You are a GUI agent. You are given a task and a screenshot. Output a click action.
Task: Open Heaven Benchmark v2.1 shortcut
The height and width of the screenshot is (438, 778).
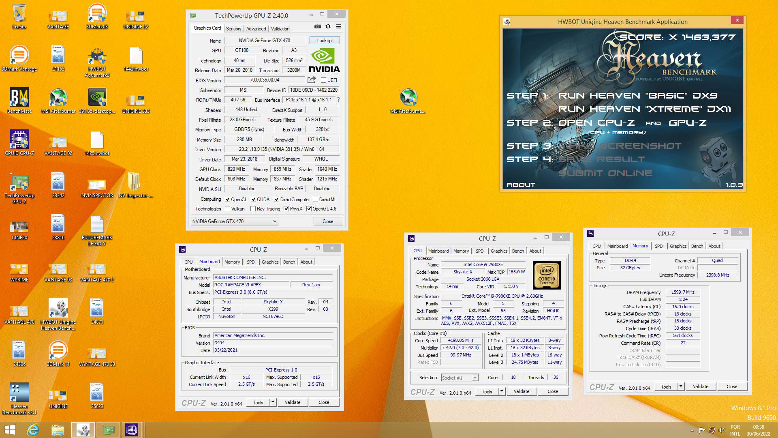click(x=19, y=399)
